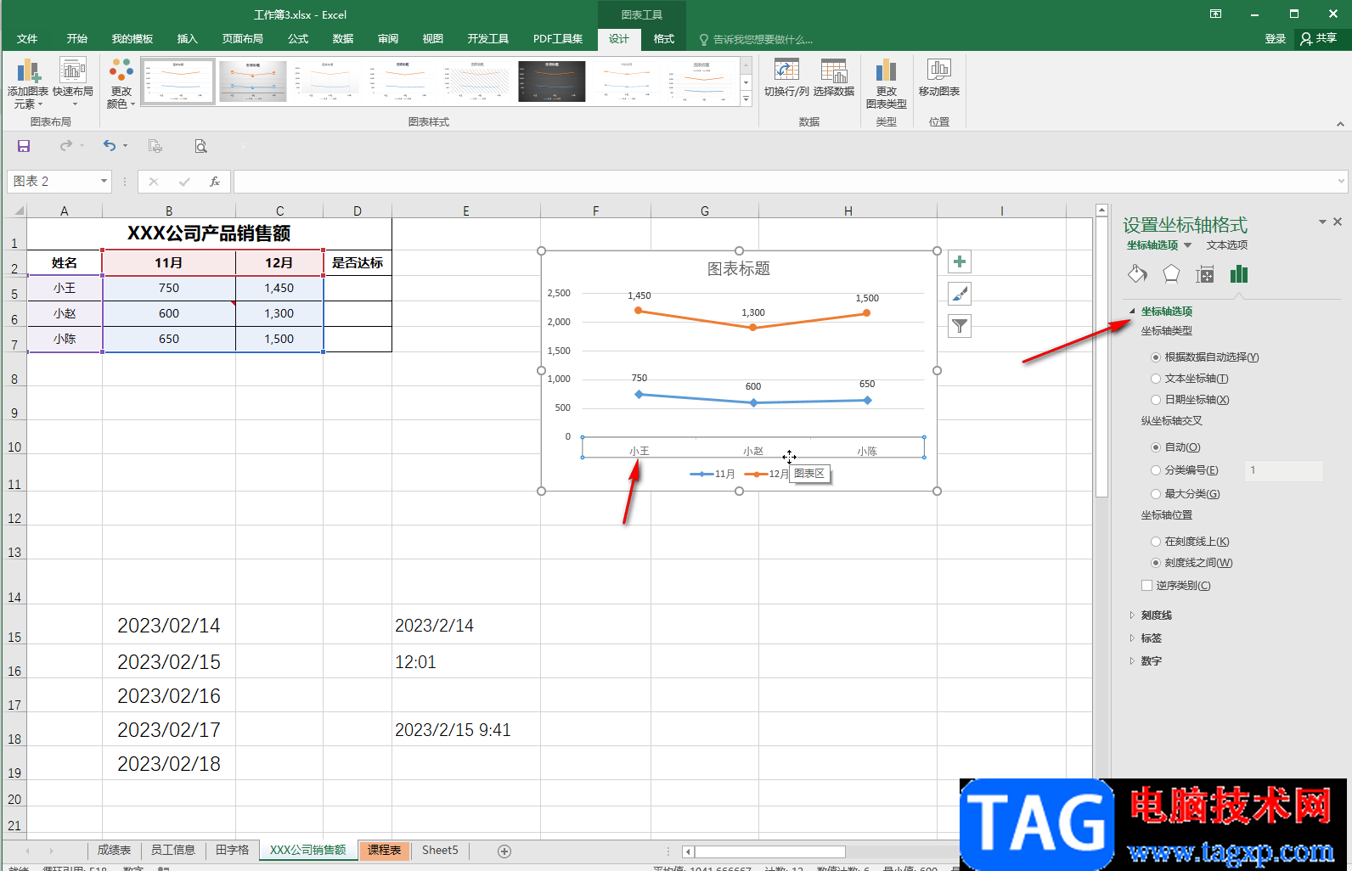This screenshot has width=1352, height=871.
Task: Expand chart styles gallery more arrow
Action: click(746, 100)
